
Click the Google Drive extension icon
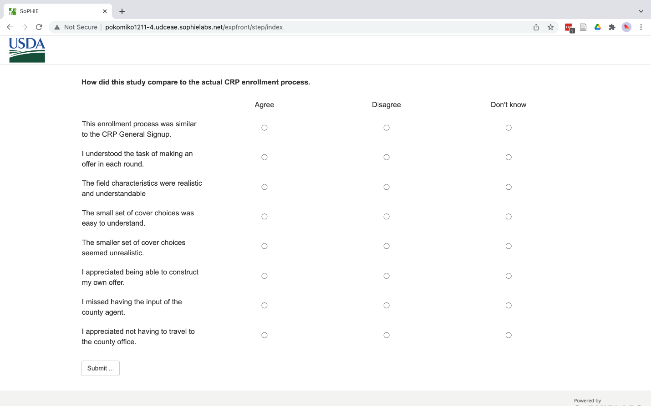pyautogui.click(x=597, y=27)
